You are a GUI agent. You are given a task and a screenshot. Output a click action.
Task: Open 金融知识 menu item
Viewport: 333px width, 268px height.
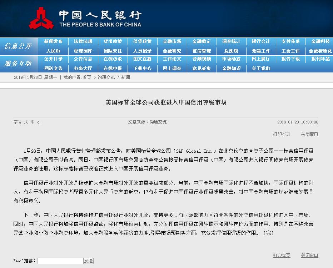(x=231, y=68)
